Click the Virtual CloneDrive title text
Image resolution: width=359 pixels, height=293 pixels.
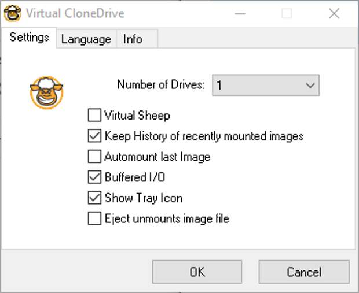pos(75,13)
